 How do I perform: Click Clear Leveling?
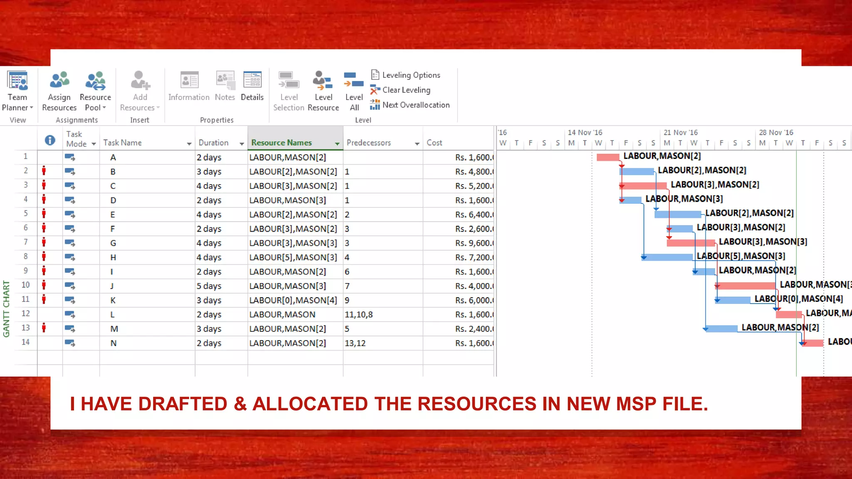[x=401, y=90]
